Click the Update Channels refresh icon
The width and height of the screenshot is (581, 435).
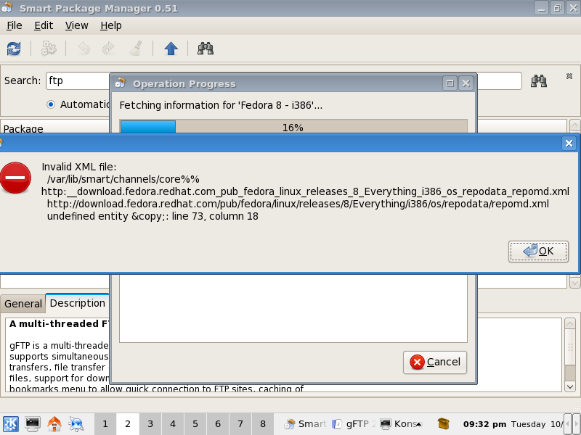(x=14, y=49)
